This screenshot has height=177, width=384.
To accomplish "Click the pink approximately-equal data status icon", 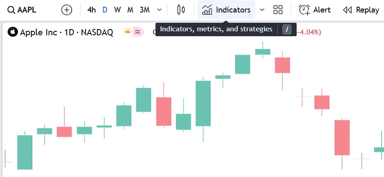I will pyautogui.click(x=138, y=32).
